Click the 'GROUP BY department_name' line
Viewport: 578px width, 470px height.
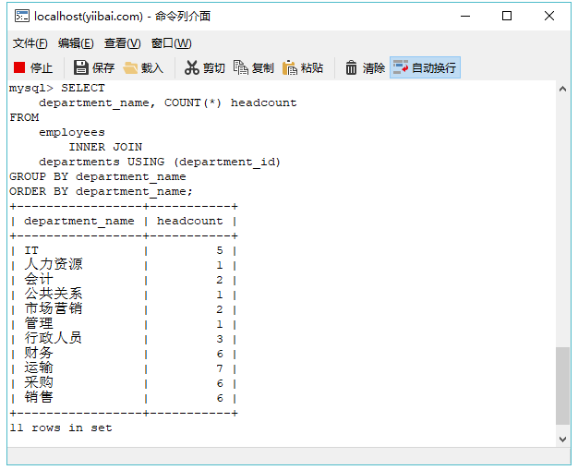(x=98, y=177)
